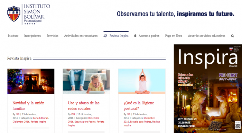
Task: Open Escuela para Padres under Higiene postural article
Action: (x=141, y=122)
